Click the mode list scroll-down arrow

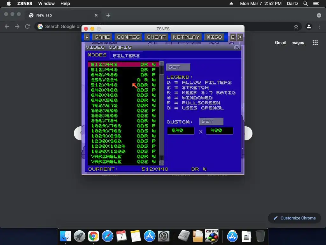[162, 163]
